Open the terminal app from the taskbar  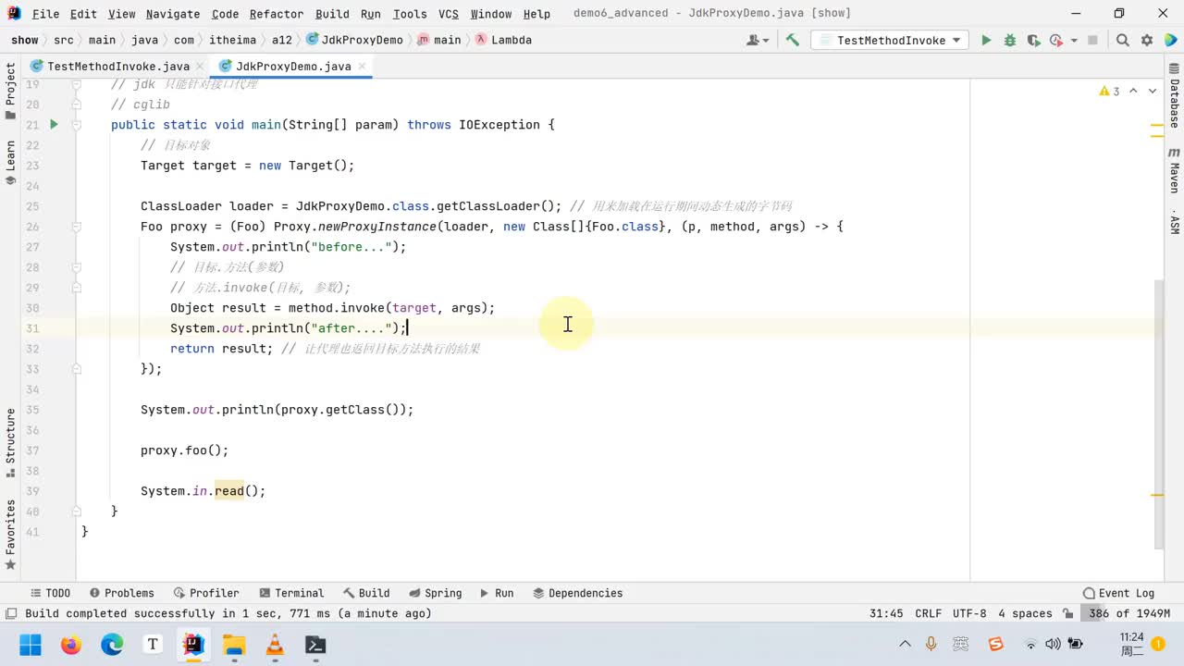(x=315, y=645)
